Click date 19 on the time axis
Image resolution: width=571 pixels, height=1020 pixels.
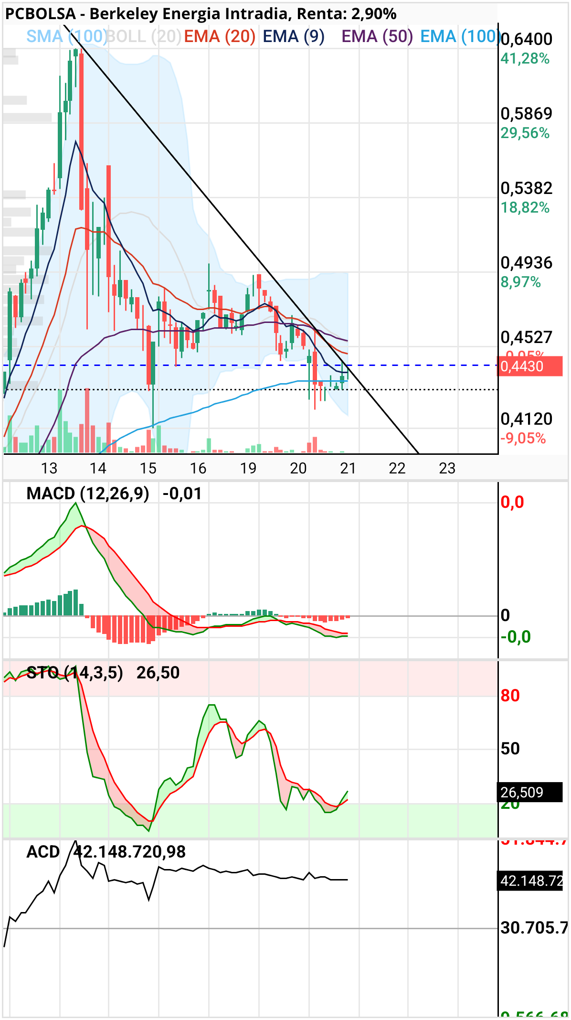coord(248,468)
